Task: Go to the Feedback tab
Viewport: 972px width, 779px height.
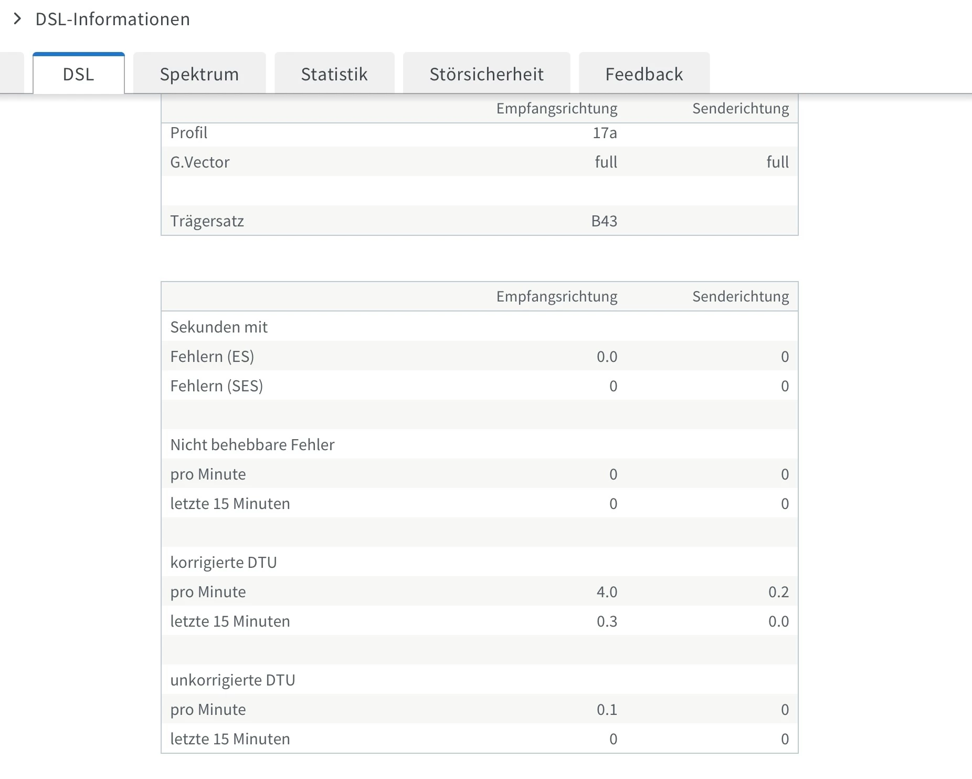Action: (644, 74)
